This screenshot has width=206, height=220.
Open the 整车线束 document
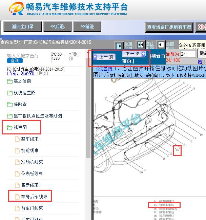[30, 139]
